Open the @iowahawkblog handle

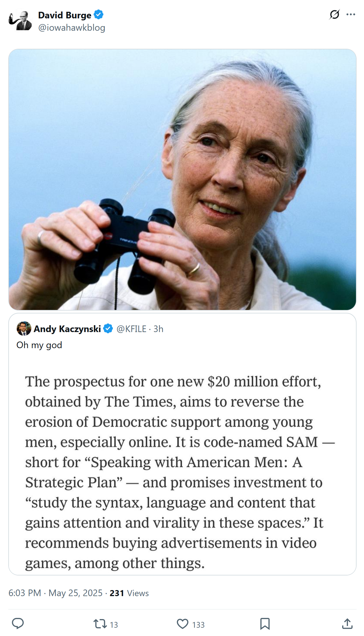tap(71, 28)
